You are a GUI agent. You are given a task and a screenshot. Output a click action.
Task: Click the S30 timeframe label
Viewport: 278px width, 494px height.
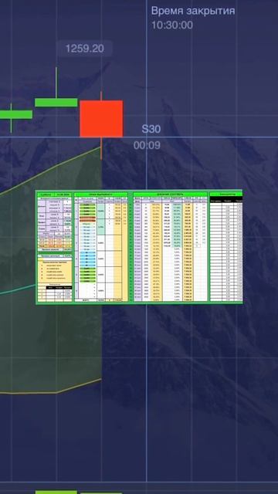(151, 129)
